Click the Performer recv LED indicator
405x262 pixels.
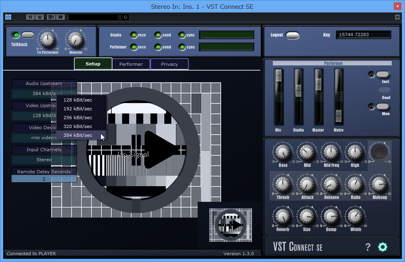[x=133, y=47]
